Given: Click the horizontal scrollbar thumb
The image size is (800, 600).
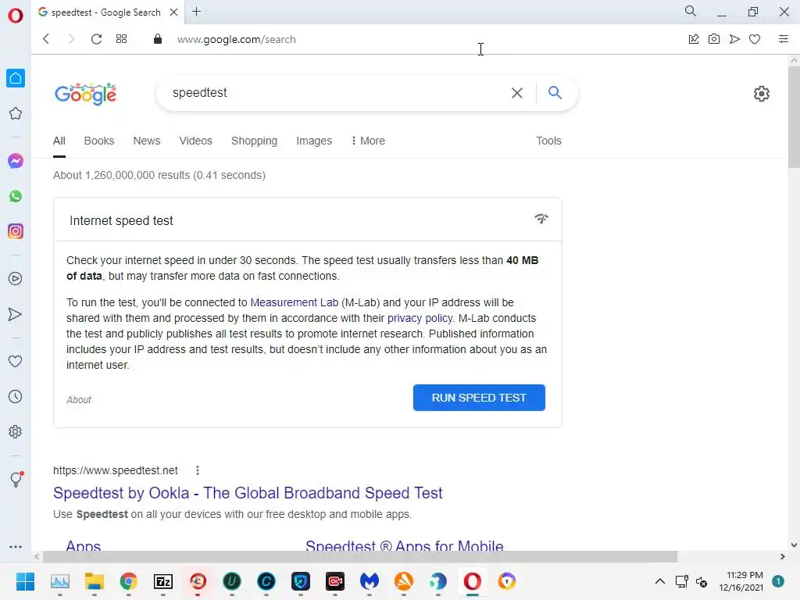Looking at the screenshot, I should 359,556.
